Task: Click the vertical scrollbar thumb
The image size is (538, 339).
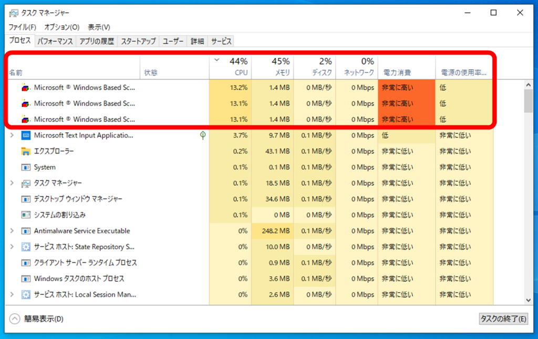Action: pyautogui.click(x=529, y=101)
